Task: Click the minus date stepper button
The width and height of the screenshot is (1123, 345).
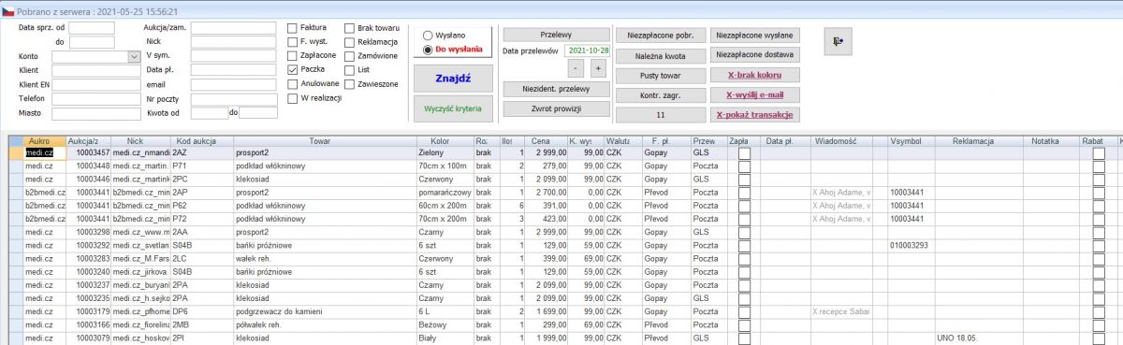Action: point(576,68)
